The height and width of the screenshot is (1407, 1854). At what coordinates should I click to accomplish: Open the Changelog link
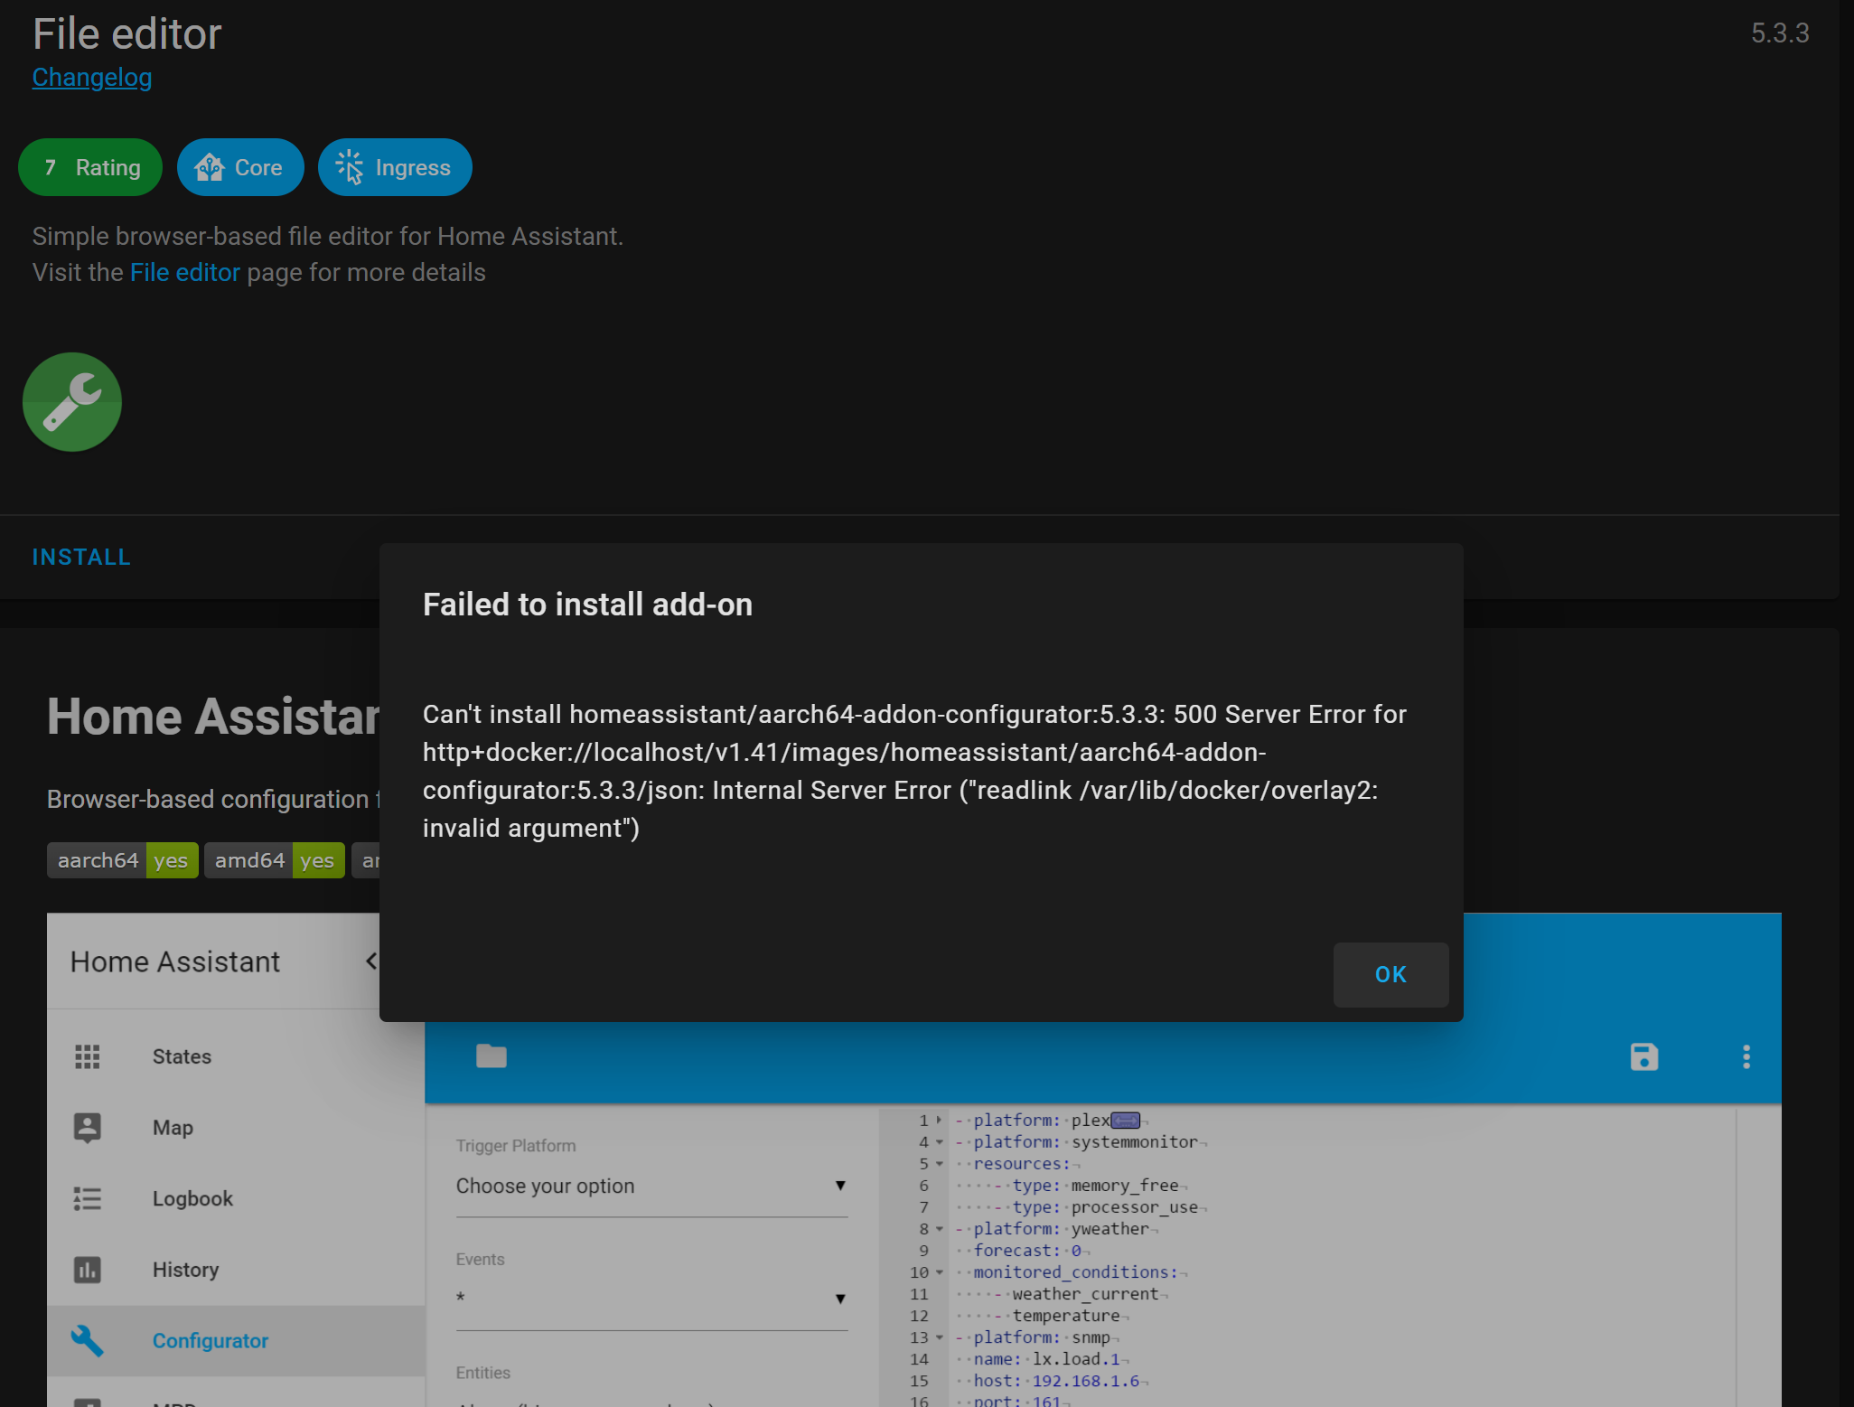[x=91, y=78]
